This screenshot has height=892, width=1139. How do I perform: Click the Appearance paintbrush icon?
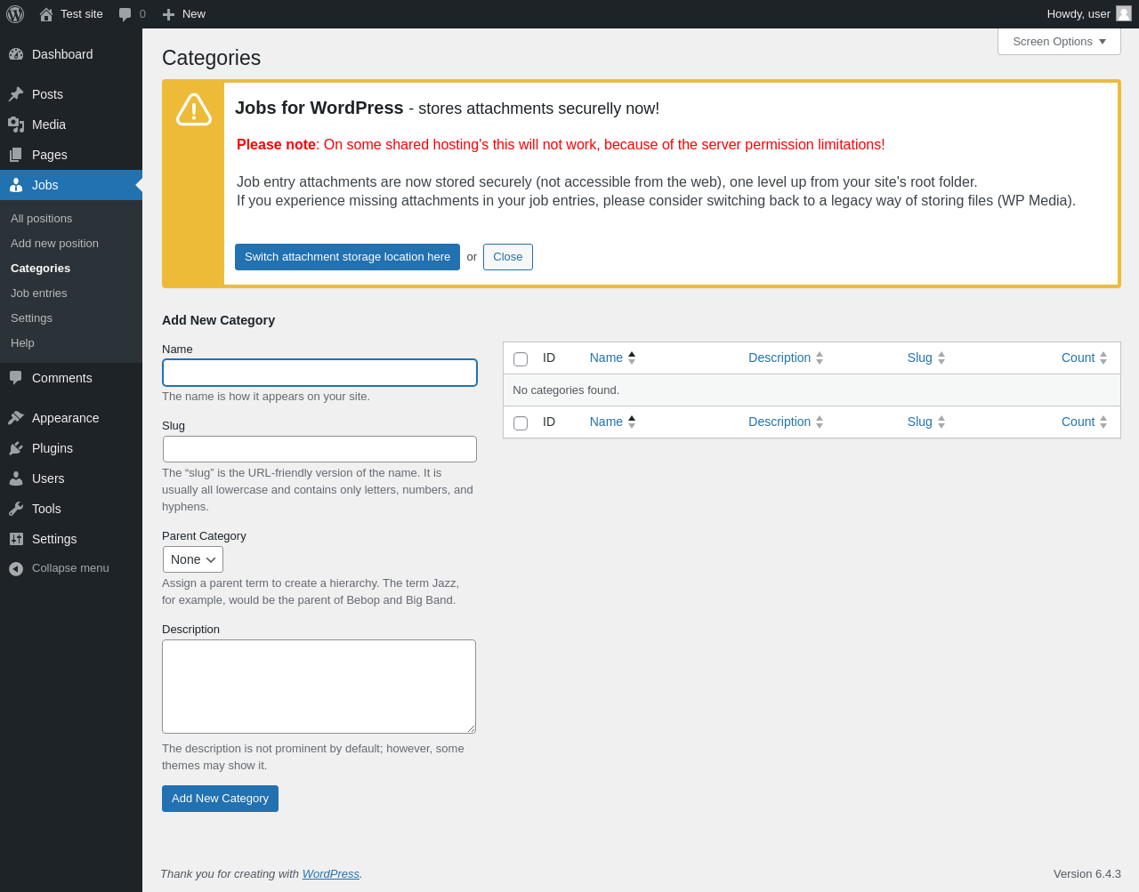tap(16, 418)
